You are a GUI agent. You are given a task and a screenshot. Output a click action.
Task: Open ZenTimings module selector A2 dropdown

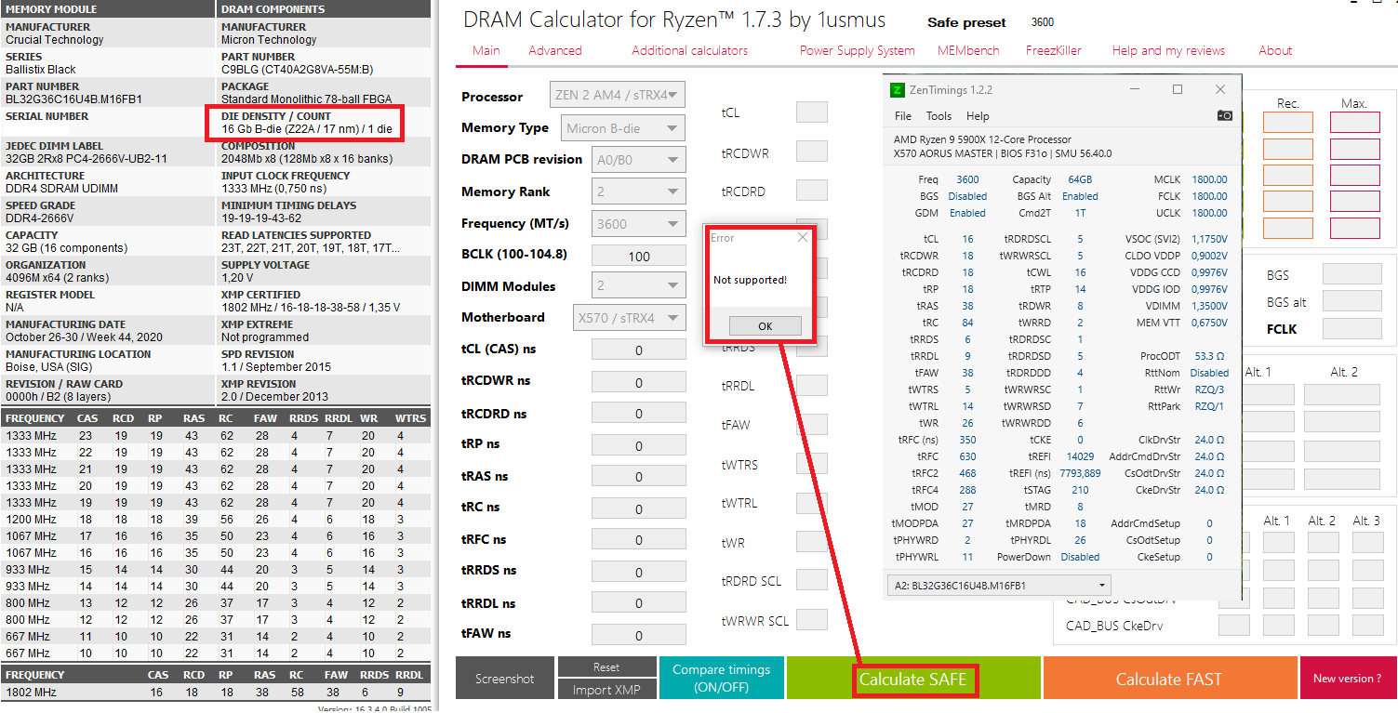(x=999, y=586)
